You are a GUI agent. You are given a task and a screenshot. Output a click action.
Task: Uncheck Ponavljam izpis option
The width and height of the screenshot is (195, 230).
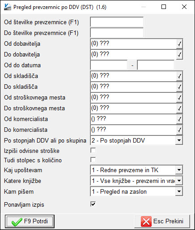(x=93, y=204)
